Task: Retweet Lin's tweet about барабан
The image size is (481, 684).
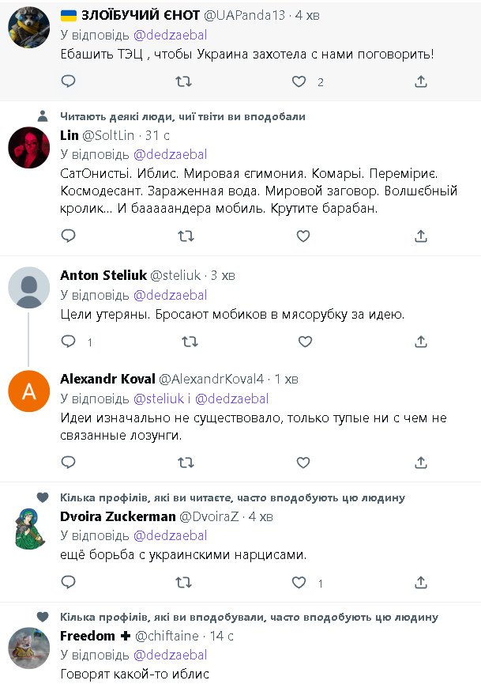Action: (x=183, y=236)
